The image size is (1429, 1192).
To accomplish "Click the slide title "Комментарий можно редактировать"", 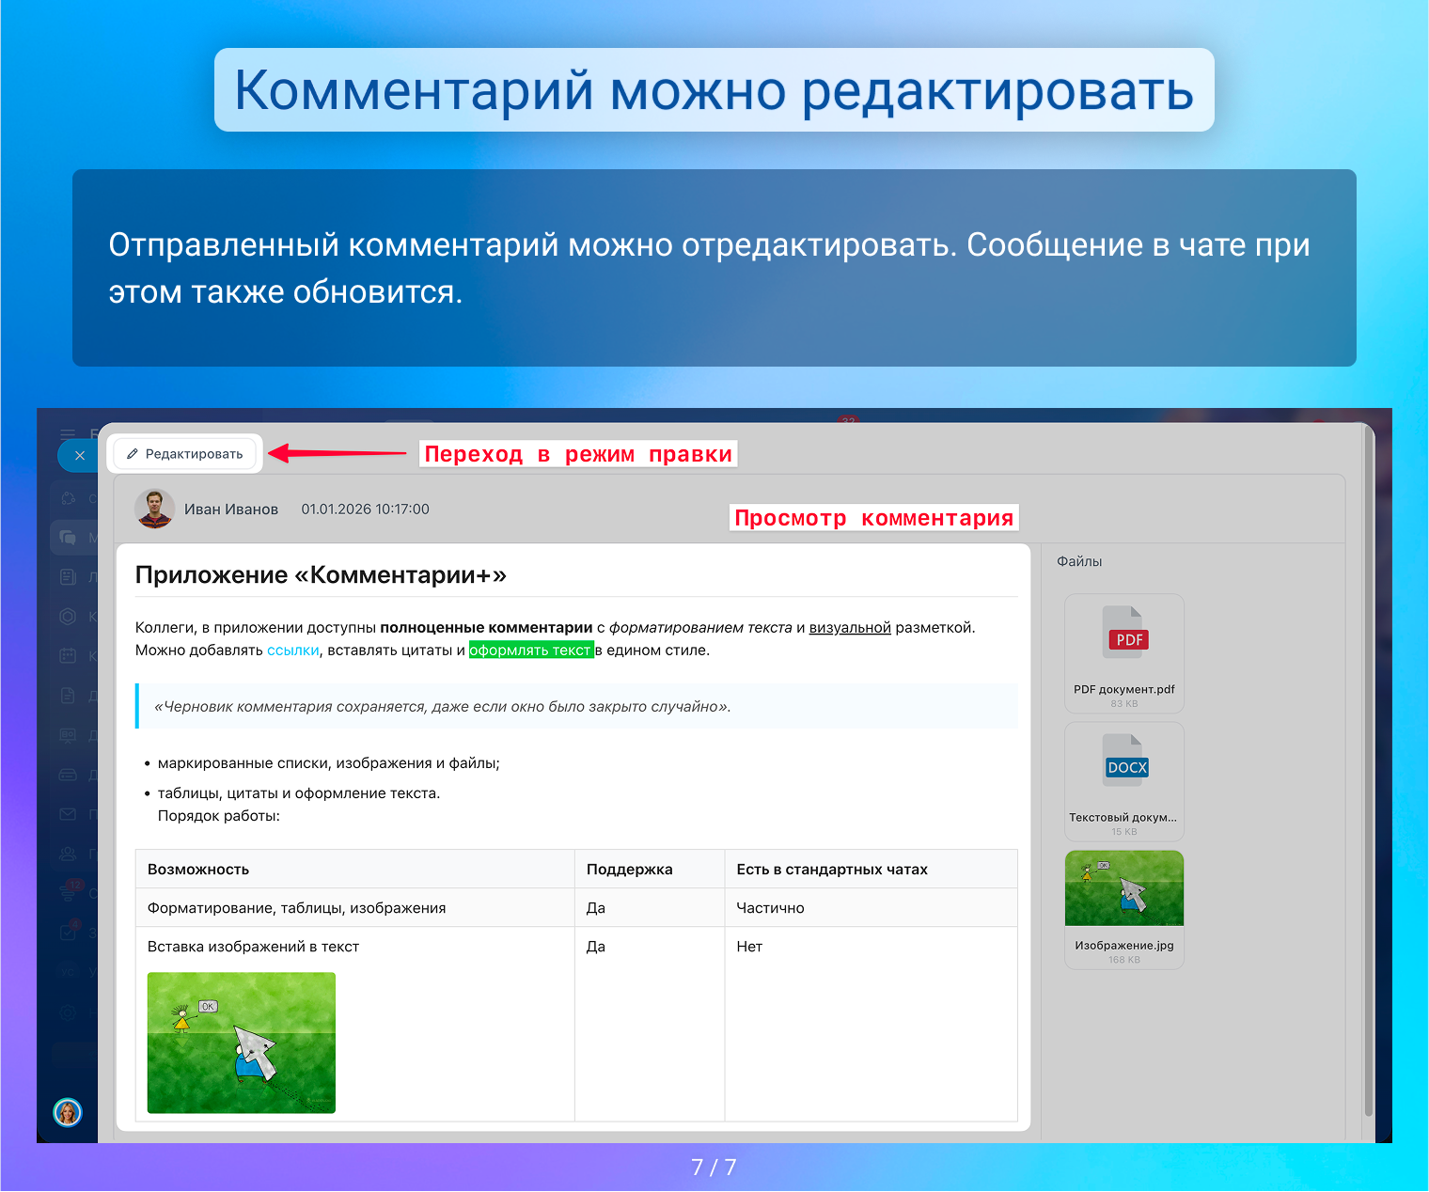I will [714, 90].
